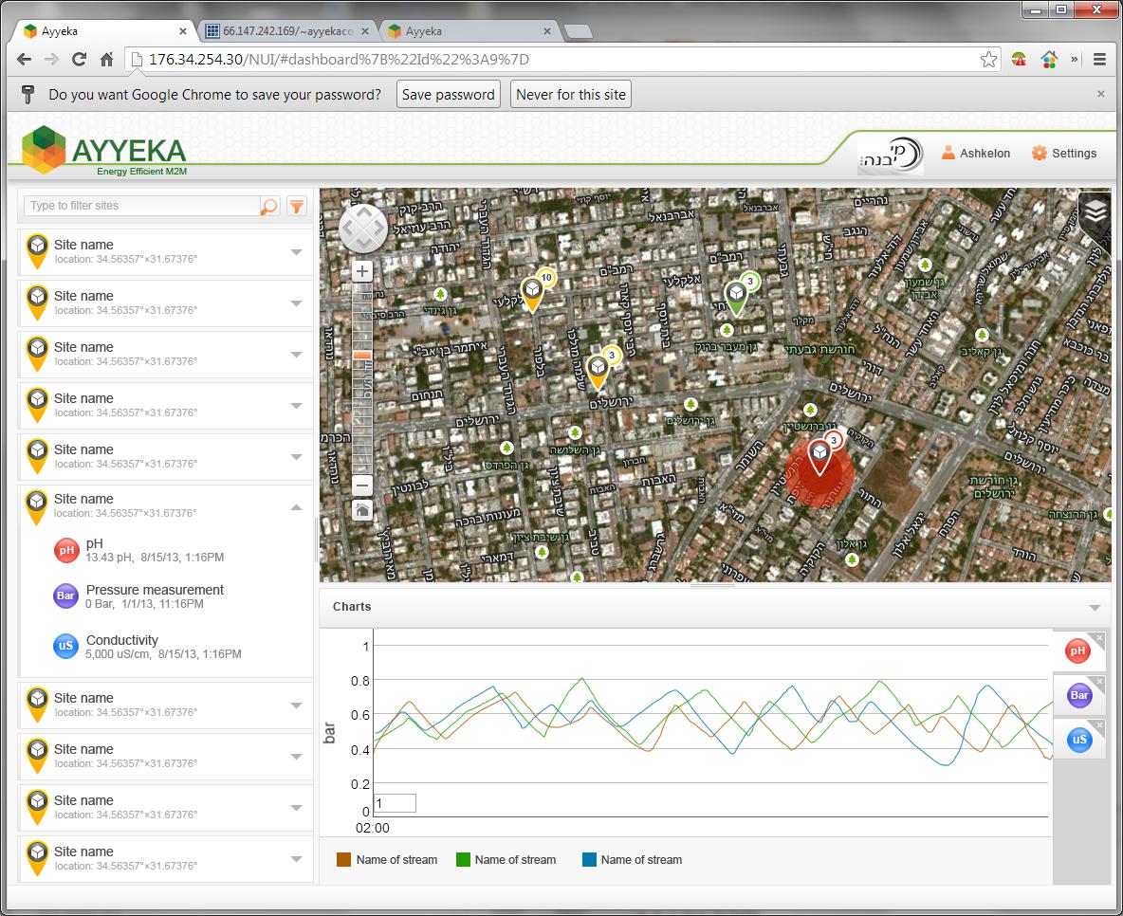Viewport: 1123px width, 916px height.
Task: Open the map layers panel icon
Action: [1095, 212]
